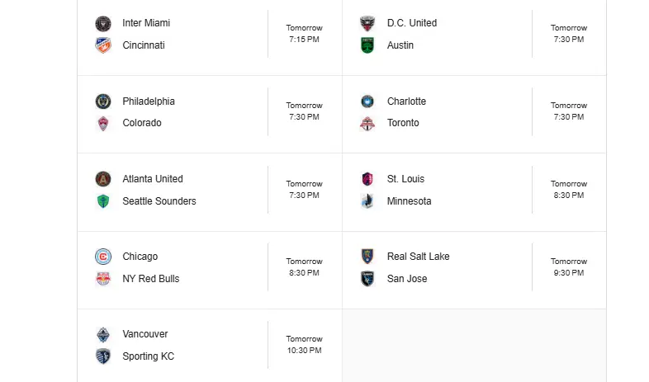The image size is (649, 382).
Task: Click the Inter Miami team crest
Action: tap(103, 24)
